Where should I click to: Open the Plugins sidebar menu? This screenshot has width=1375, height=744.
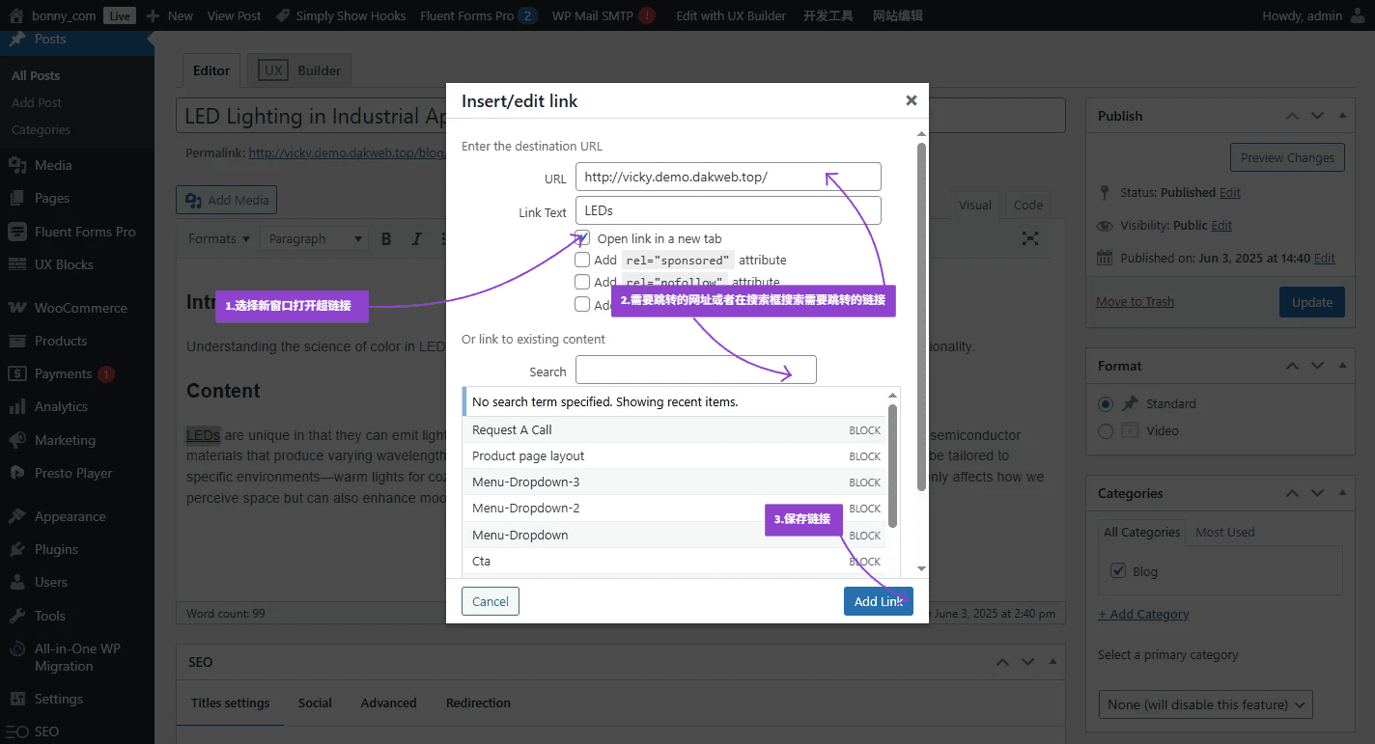point(56,549)
